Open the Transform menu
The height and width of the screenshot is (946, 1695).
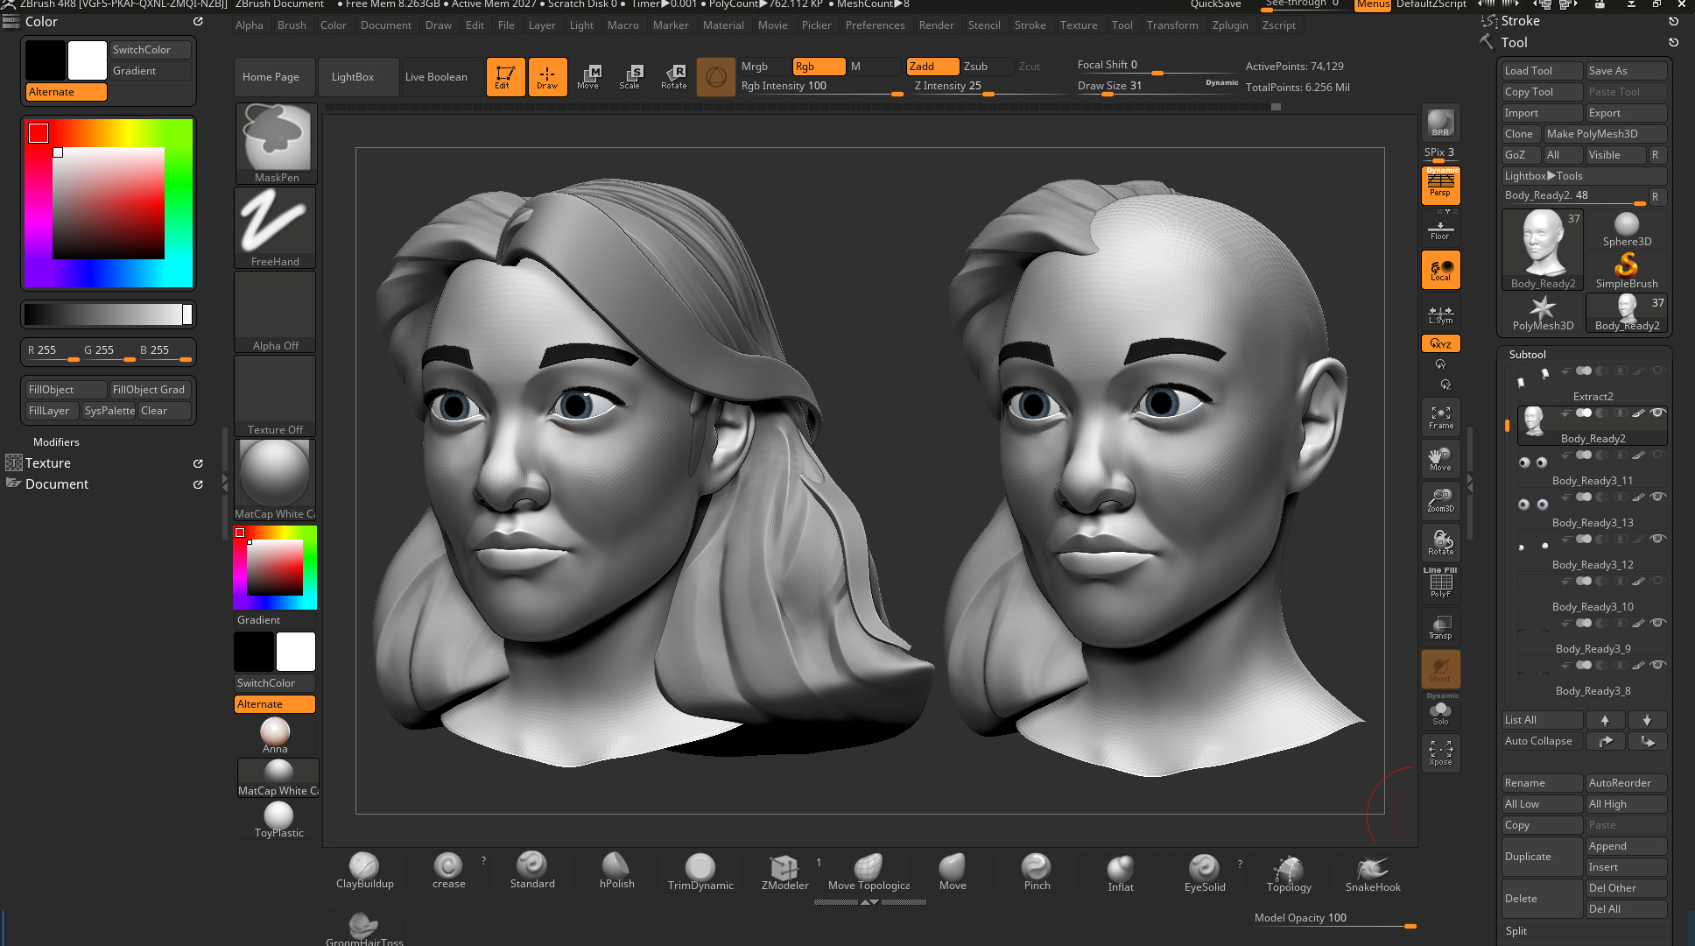[x=1172, y=25]
